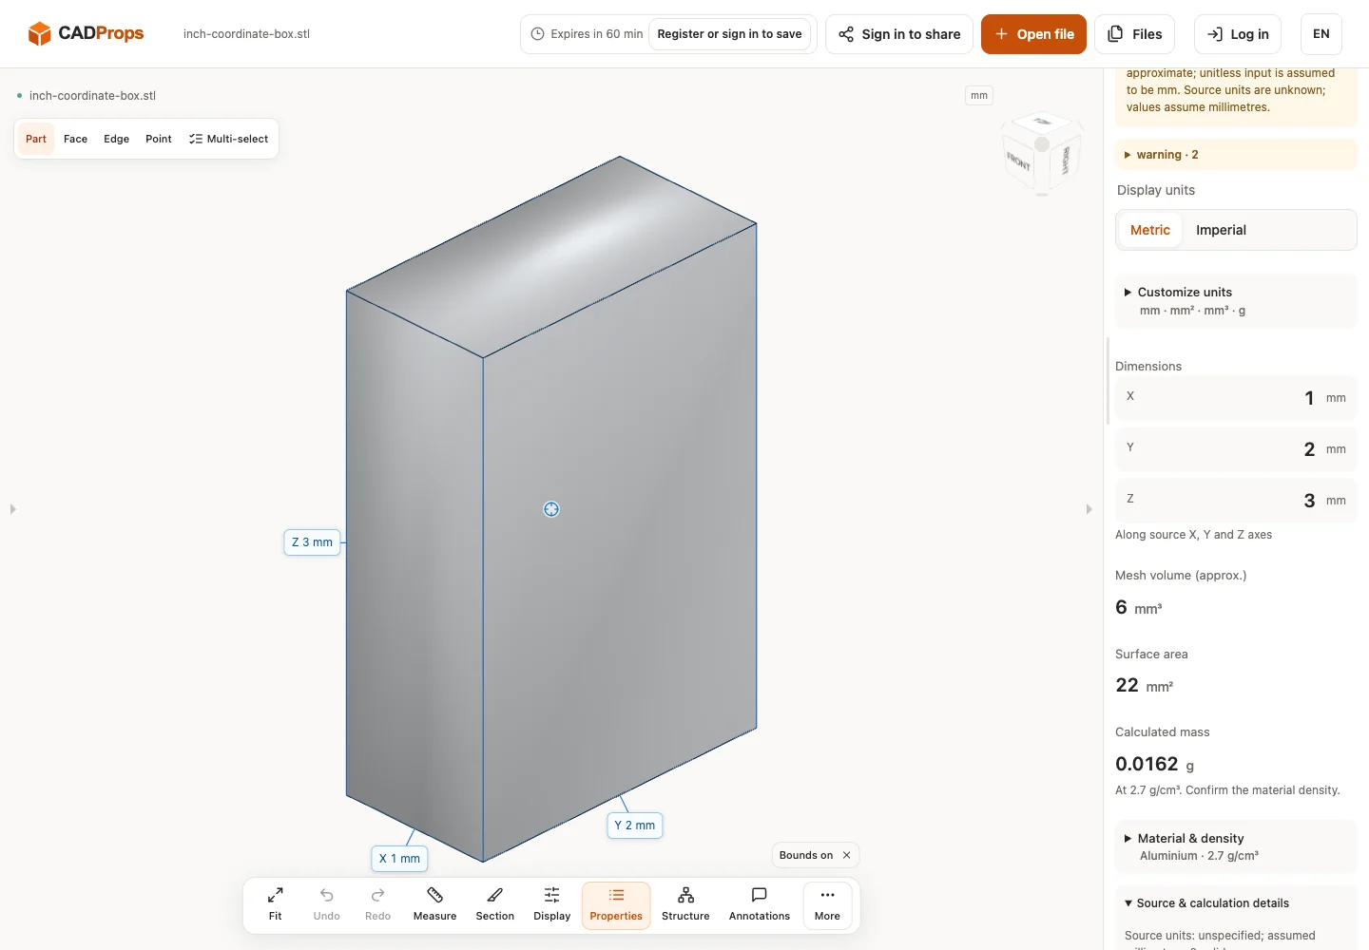Collapse the right panel arrow
The width and height of the screenshot is (1369, 950).
tap(1089, 509)
